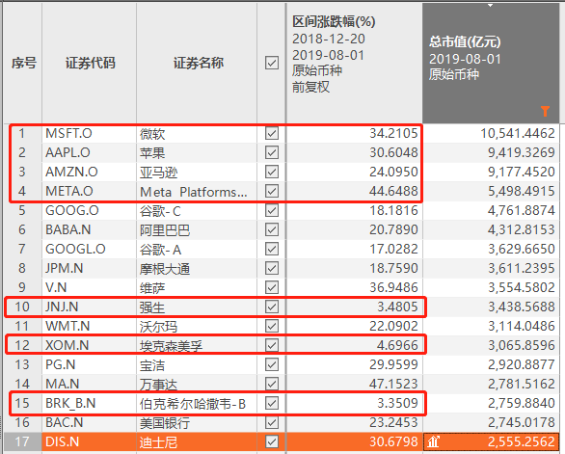Click the 47.1523 change value for MA.N
This screenshot has height=454, width=565.
(x=393, y=384)
